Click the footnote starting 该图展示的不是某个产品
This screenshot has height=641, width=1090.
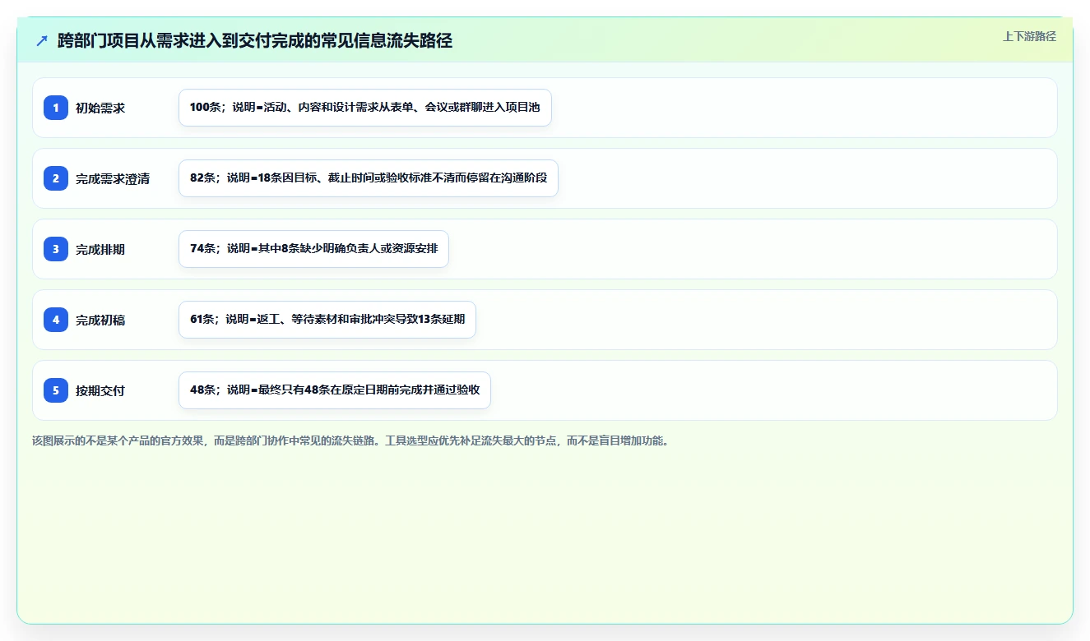(352, 441)
